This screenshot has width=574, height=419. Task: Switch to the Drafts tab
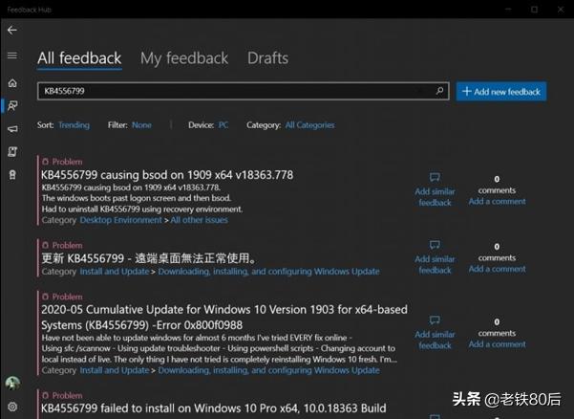[x=267, y=58]
